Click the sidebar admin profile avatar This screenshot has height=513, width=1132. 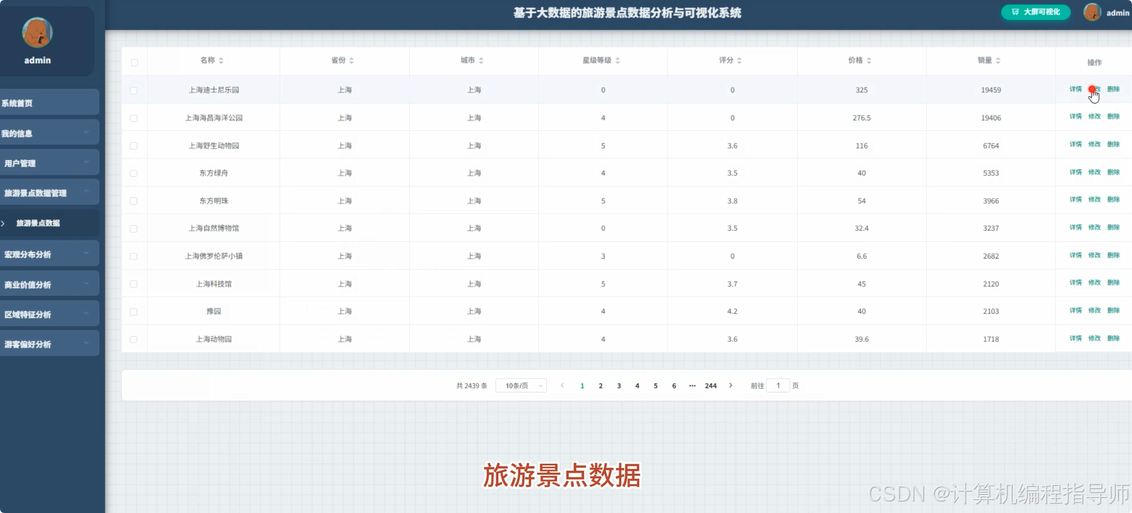pos(37,32)
